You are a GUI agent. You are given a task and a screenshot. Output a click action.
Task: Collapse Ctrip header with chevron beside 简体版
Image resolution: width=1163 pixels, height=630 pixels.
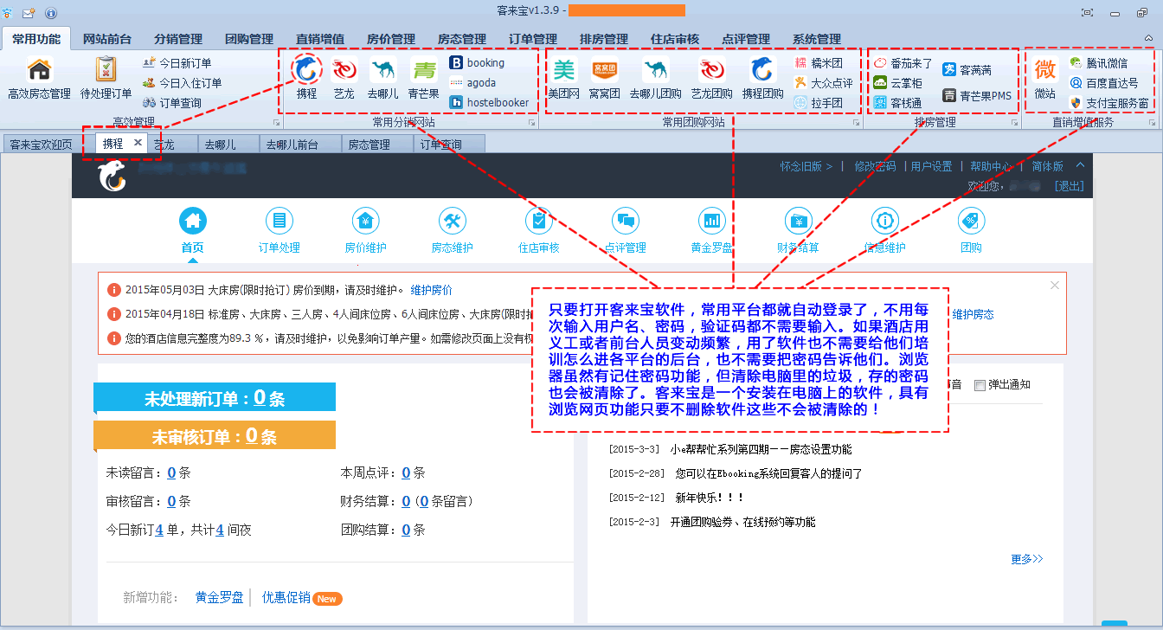click(1079, 165)
